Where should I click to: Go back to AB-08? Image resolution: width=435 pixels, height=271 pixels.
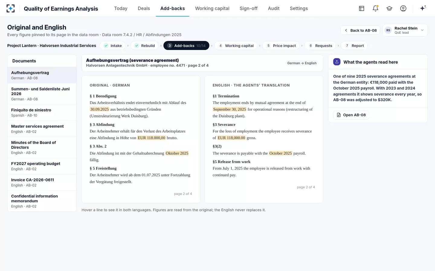click(x=360, y=30)
